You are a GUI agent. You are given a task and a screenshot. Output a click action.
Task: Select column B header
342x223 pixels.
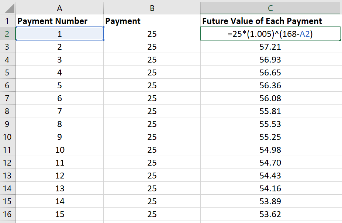[152, 7]
